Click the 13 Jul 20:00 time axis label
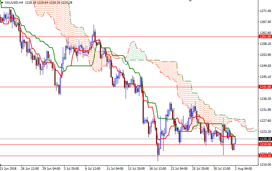 [137, 168]
